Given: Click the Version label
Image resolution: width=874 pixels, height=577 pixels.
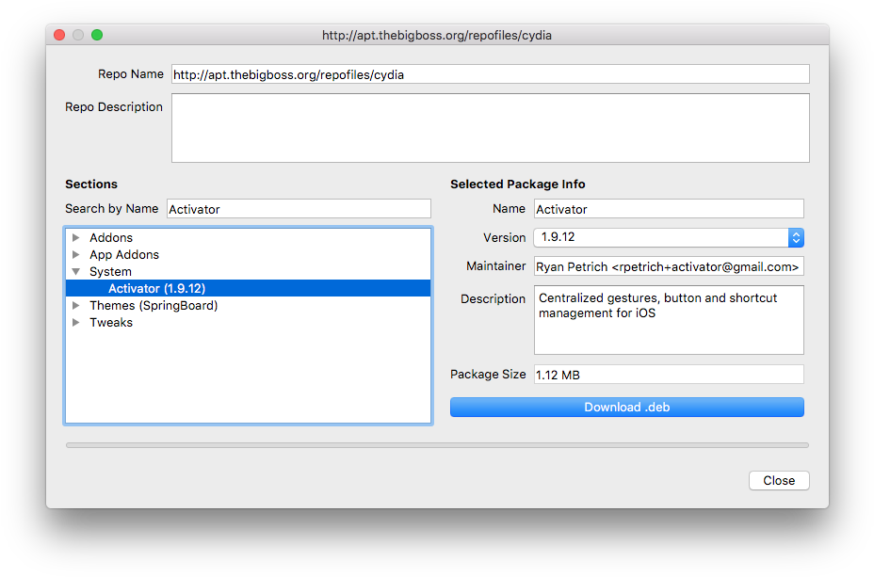Looking at the screenshot, I should pos(505,238).
